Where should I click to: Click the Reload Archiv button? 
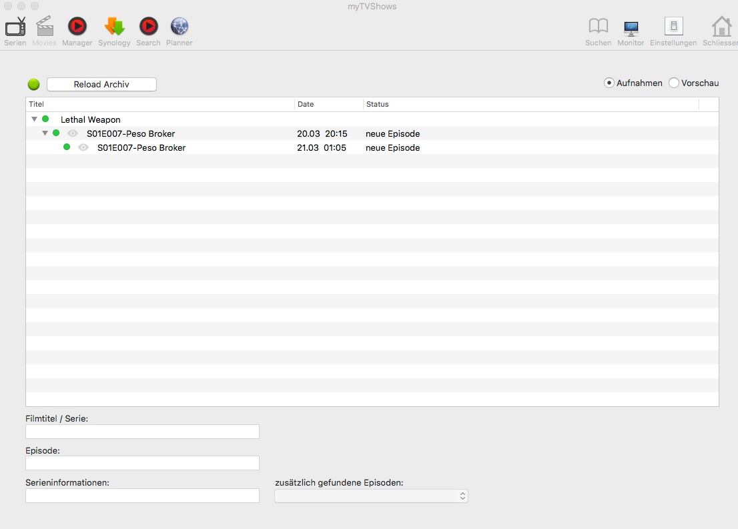click(101, 85)
